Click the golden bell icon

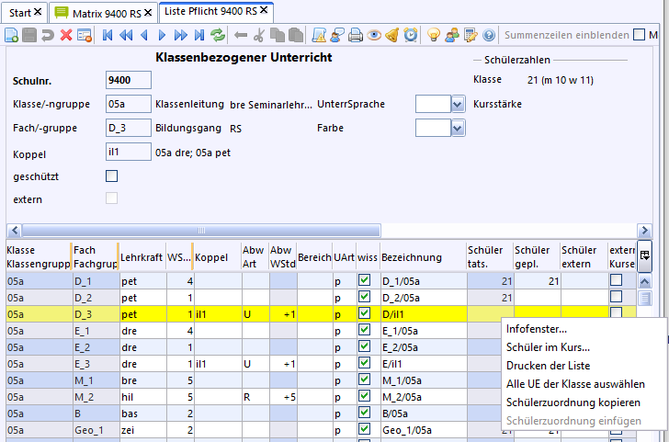click(392, 35)
